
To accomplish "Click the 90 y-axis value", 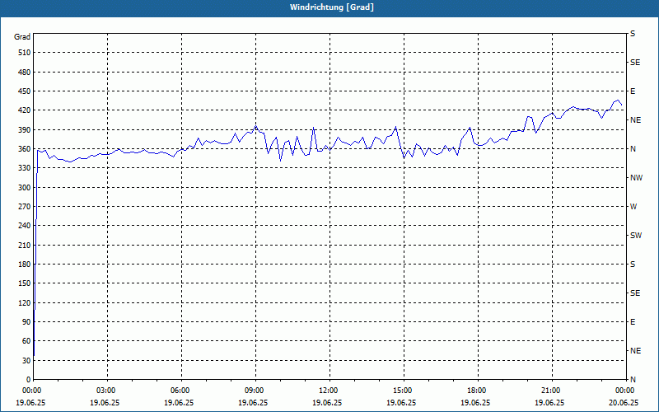I will pos(26,322).
